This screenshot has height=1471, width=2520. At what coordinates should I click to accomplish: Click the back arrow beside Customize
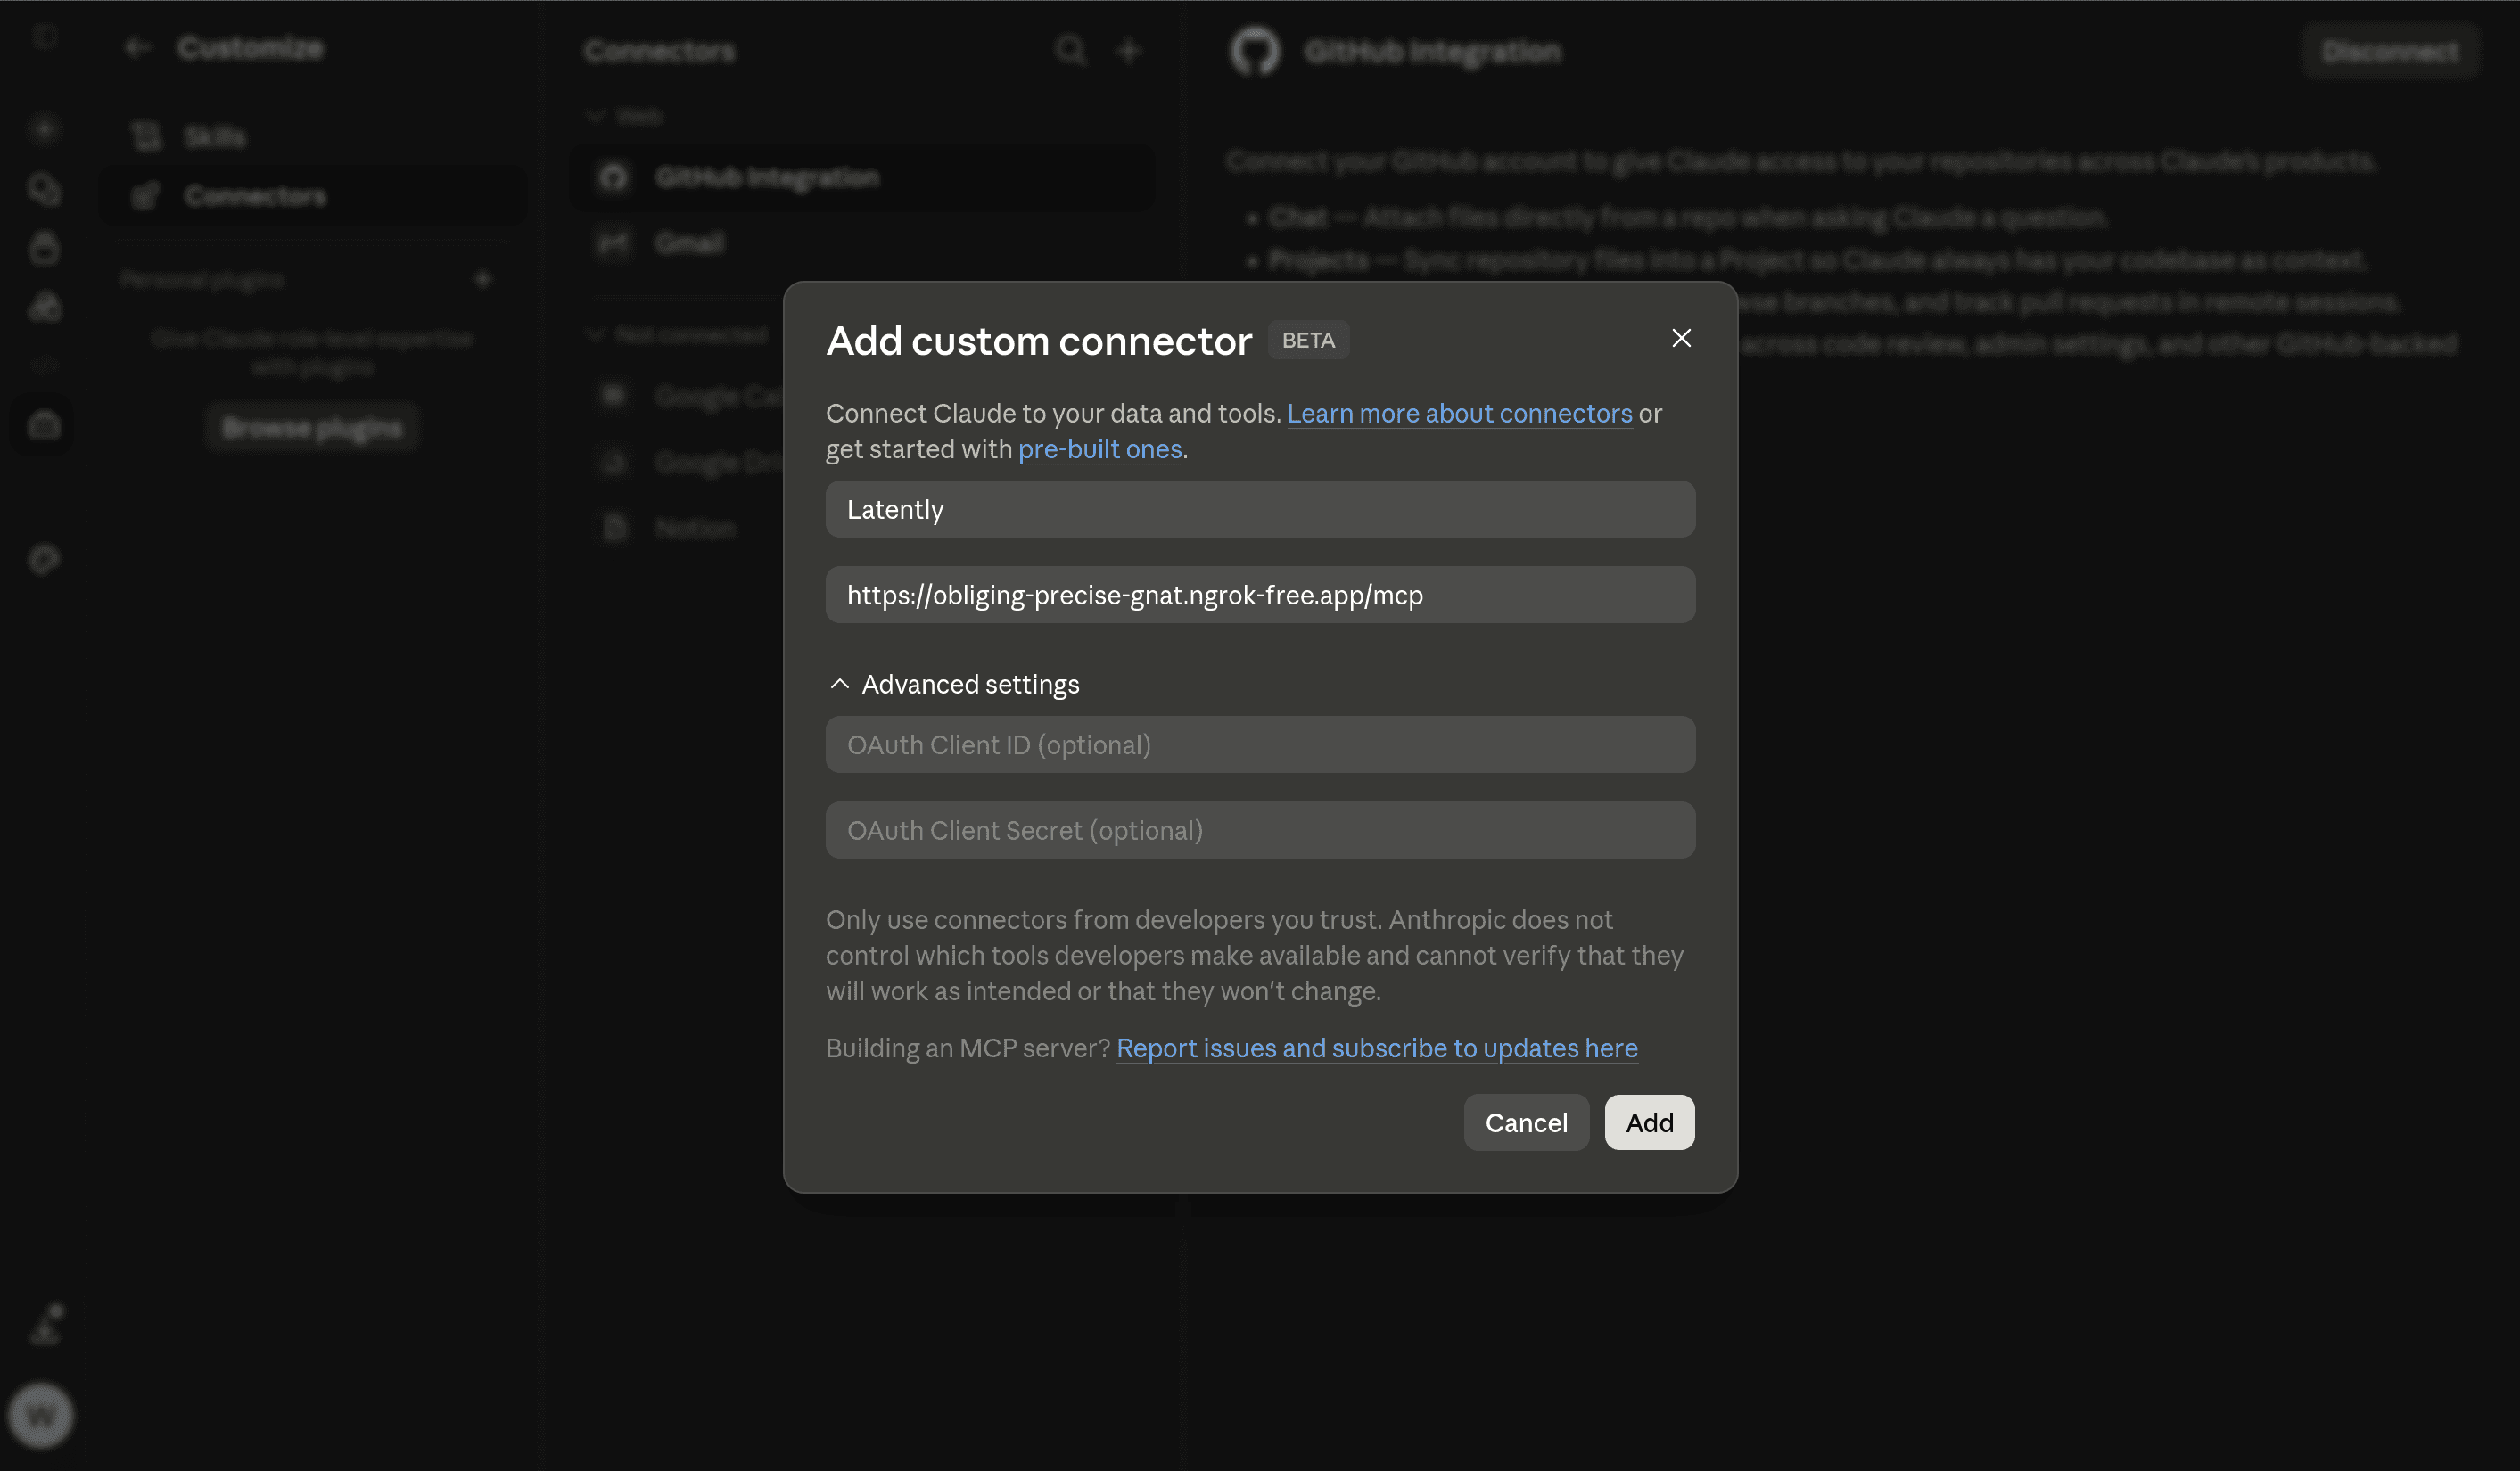click(x=137, y=47)
